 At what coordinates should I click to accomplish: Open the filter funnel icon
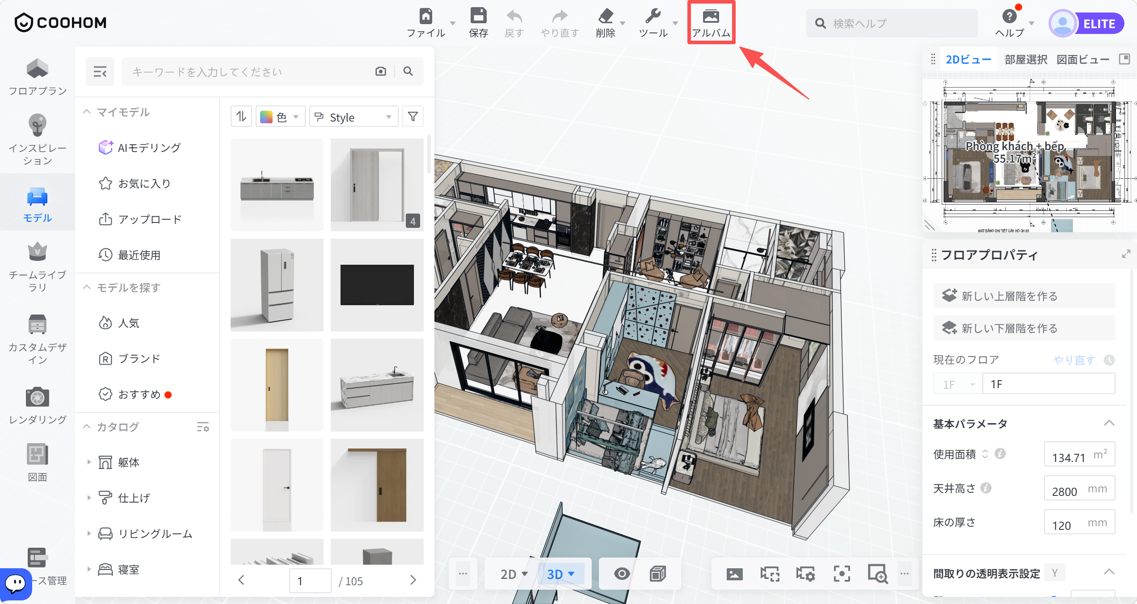pyautogui.click(x=413, y=117)
